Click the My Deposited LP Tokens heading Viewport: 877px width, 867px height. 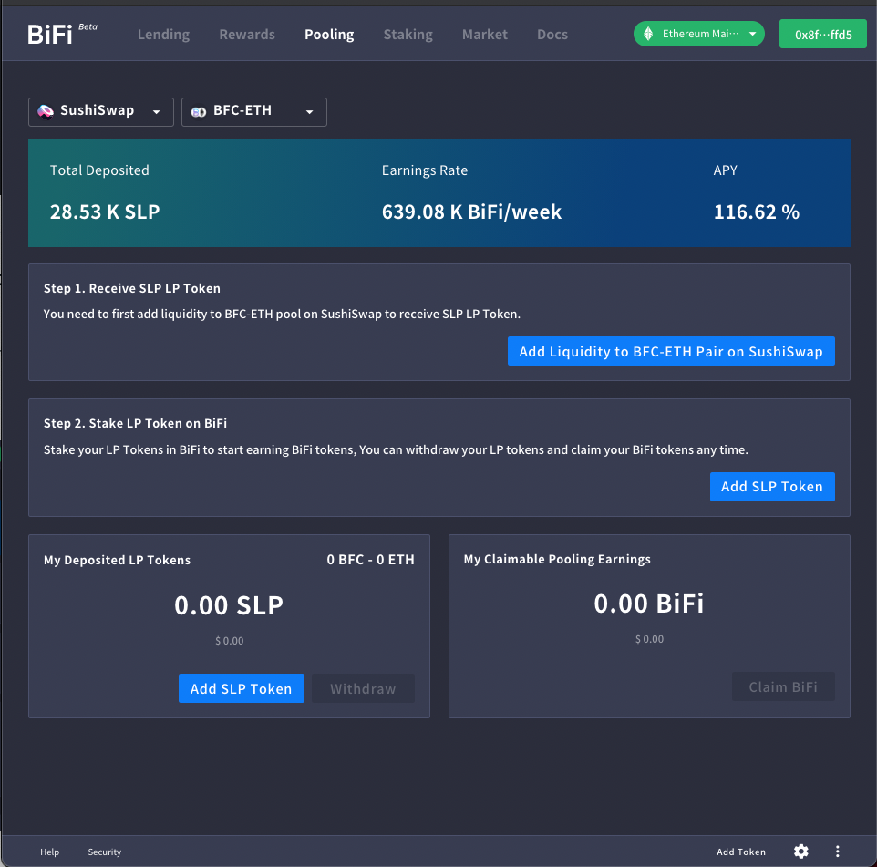point(117,560)
